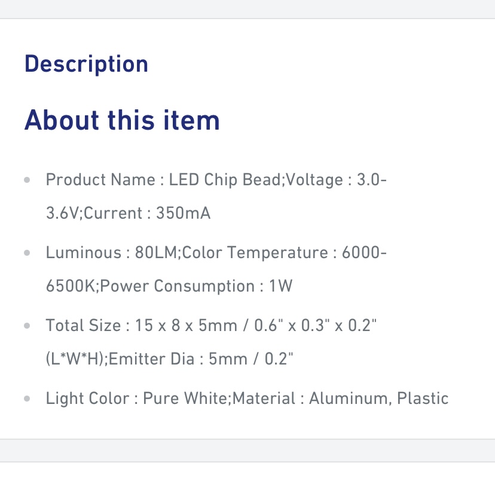
Task: Click the 0.6" x 0.3" x 0.2" dimensions
Action: point(316,325)
